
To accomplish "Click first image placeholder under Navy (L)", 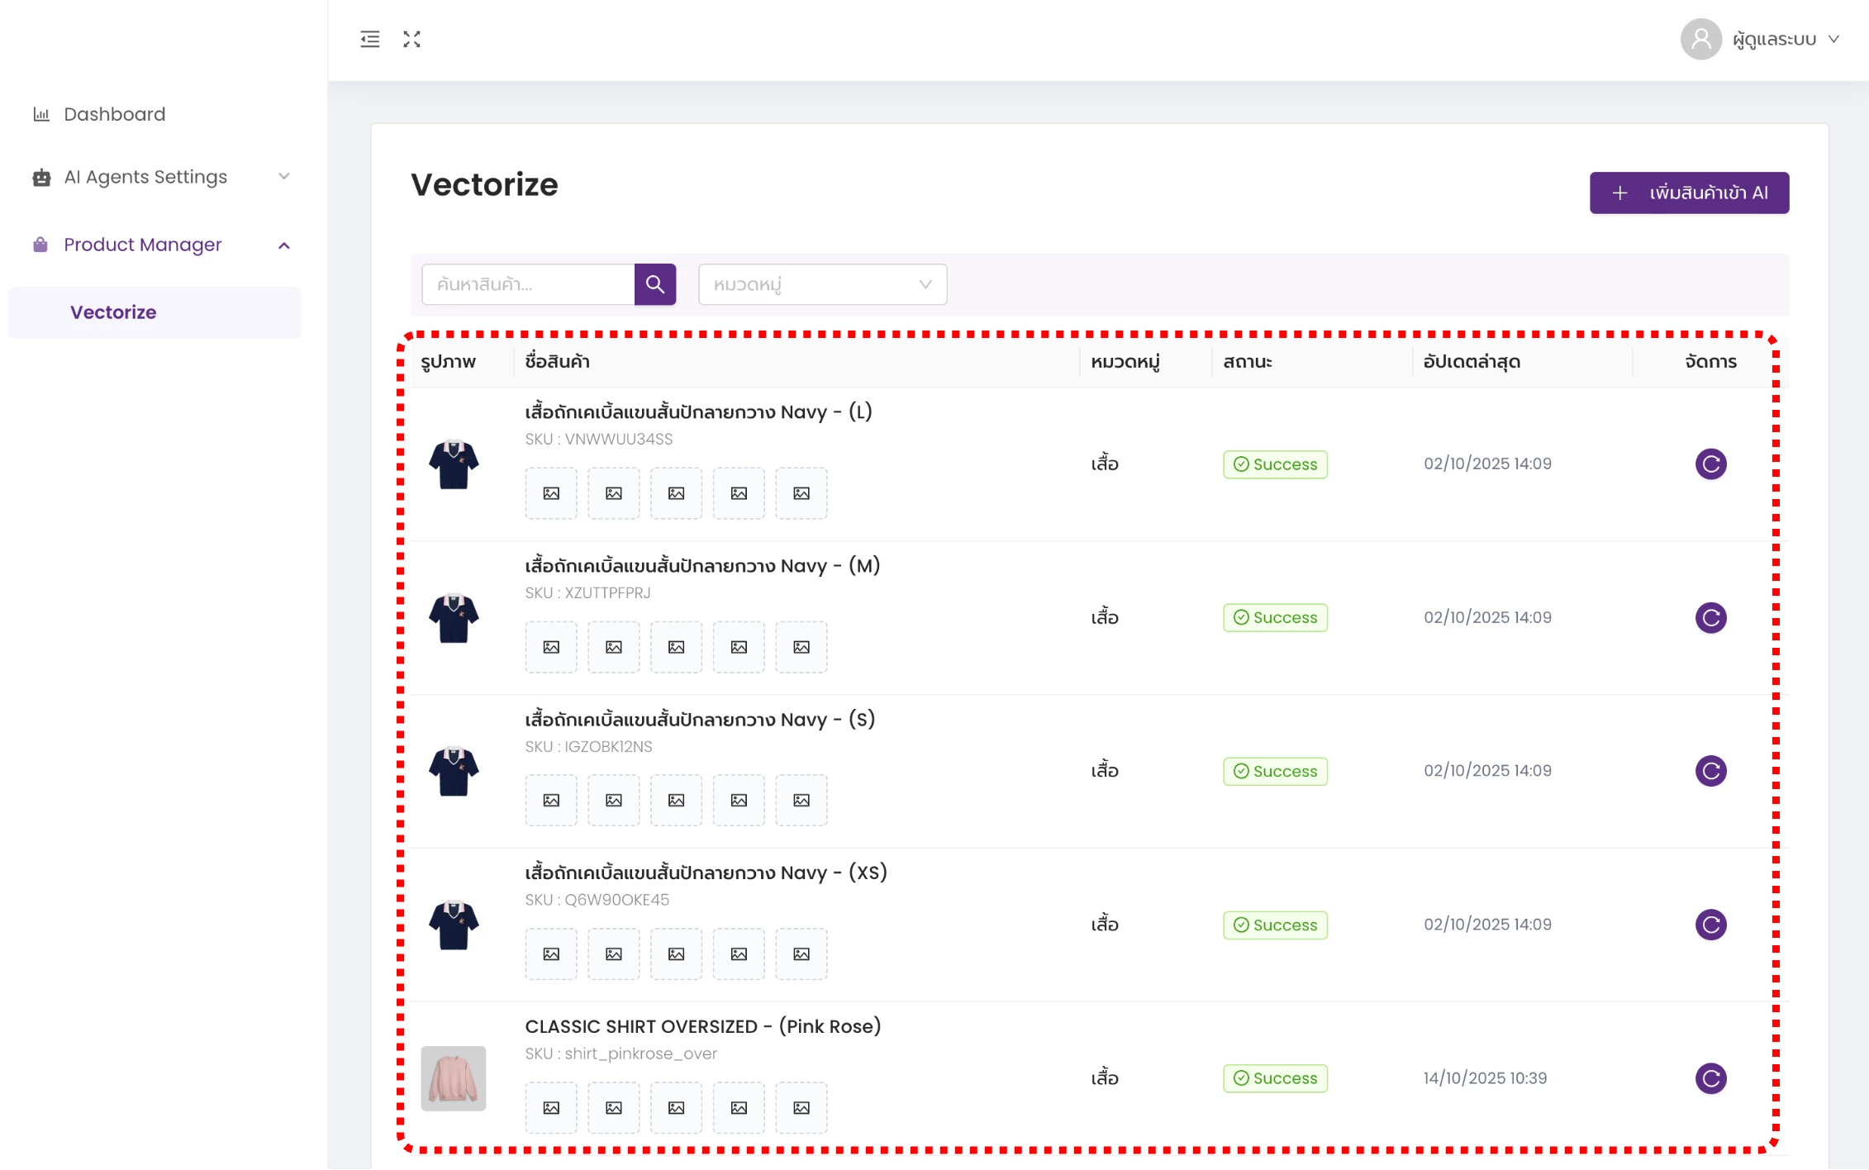I will click(x=551, y=493).
